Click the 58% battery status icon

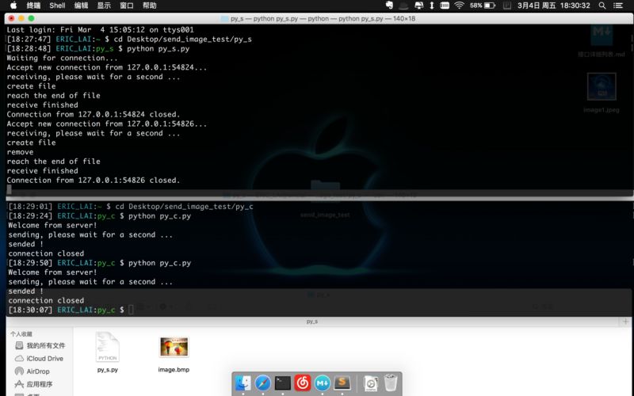483,6
